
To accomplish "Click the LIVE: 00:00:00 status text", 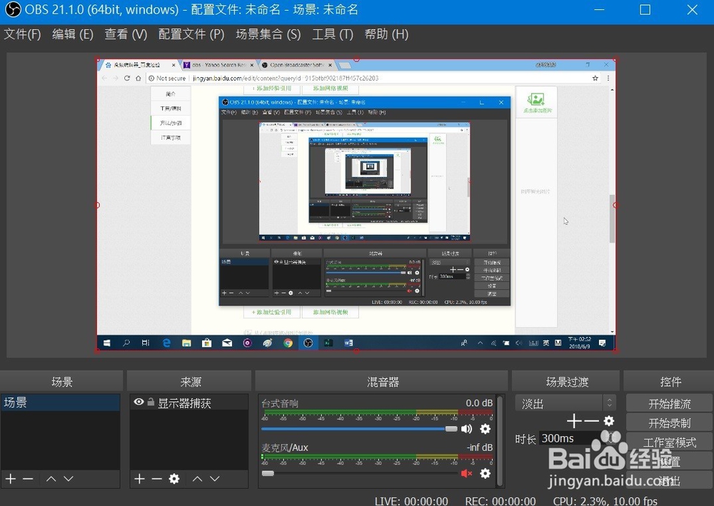I will coord(411,501).
